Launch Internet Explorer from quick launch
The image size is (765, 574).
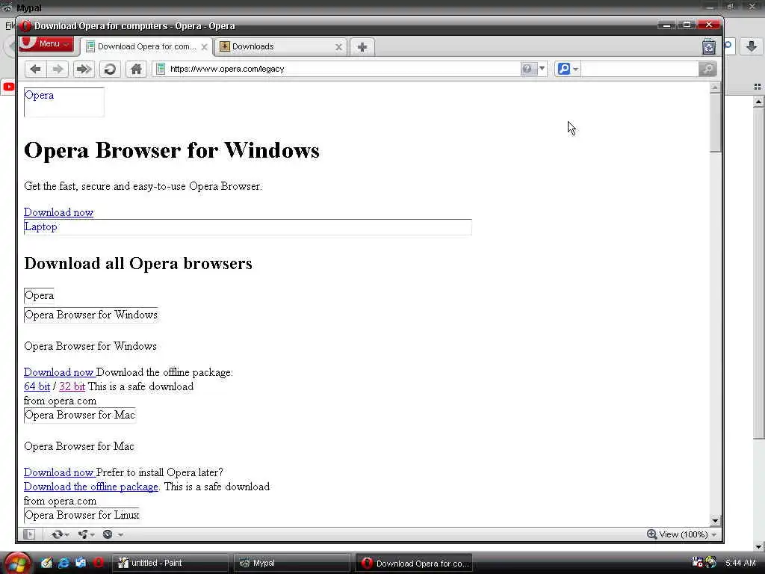(64, 563)
